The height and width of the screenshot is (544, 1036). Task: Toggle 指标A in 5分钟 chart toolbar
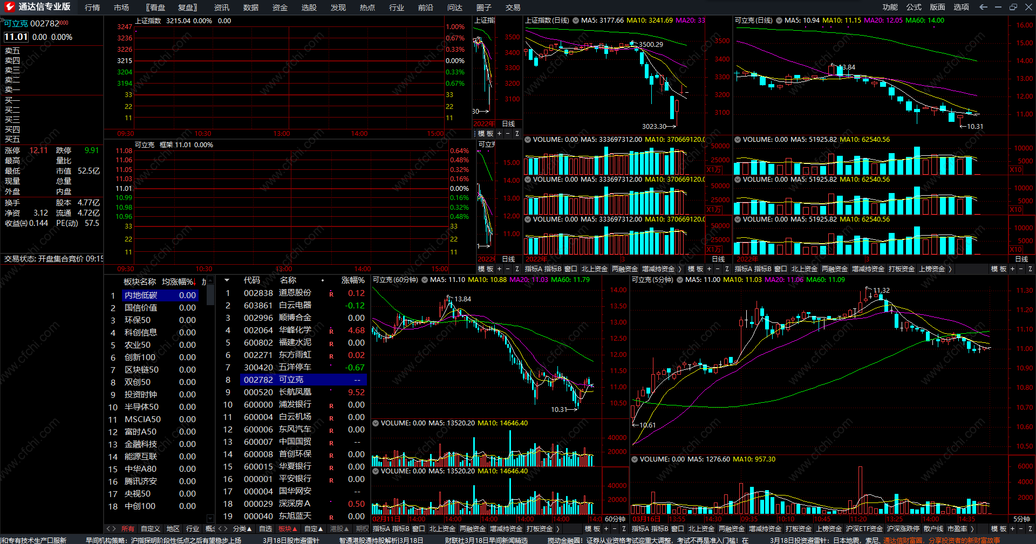(x=640, y=529)
